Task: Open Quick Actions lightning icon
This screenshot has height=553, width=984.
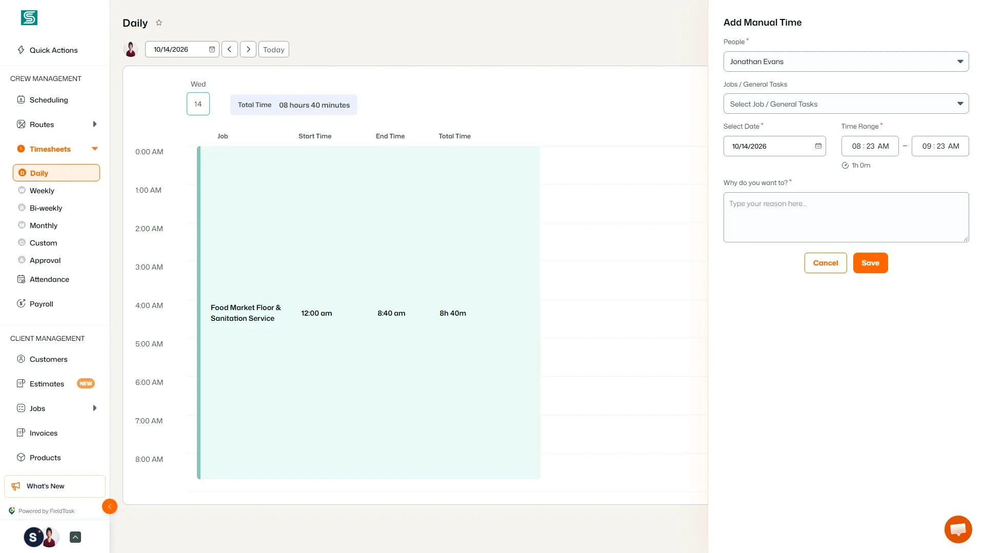Action: (21, 50)
